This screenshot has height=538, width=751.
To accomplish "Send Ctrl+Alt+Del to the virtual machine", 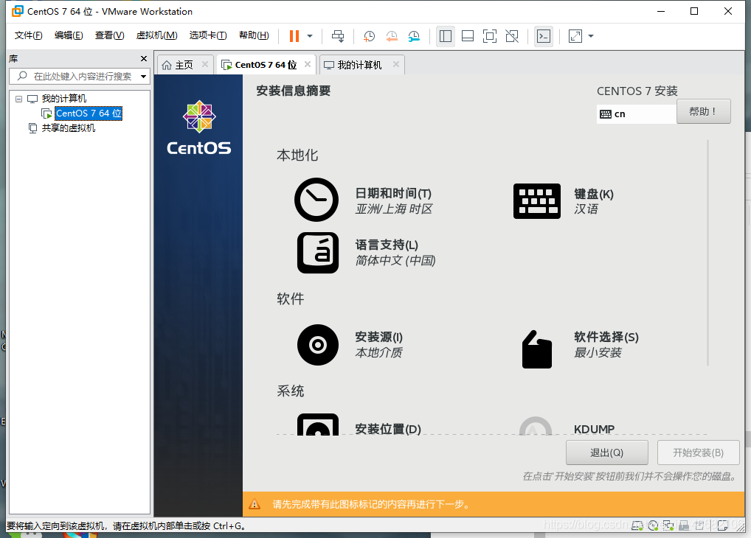I will tap(338, 36).
